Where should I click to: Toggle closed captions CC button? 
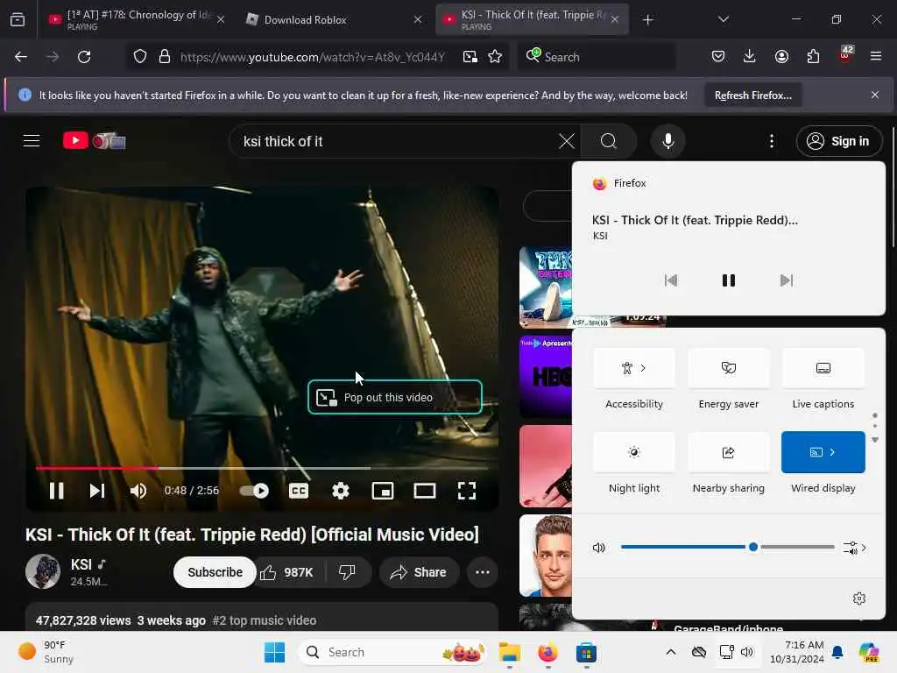[x=299, y=491]
